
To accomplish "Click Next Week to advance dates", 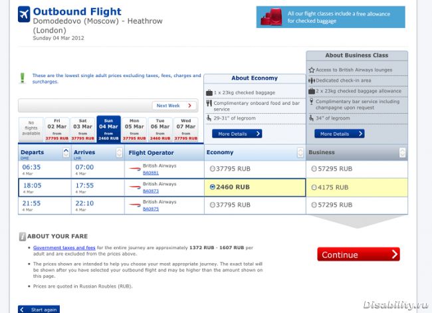I will point(174,106).
